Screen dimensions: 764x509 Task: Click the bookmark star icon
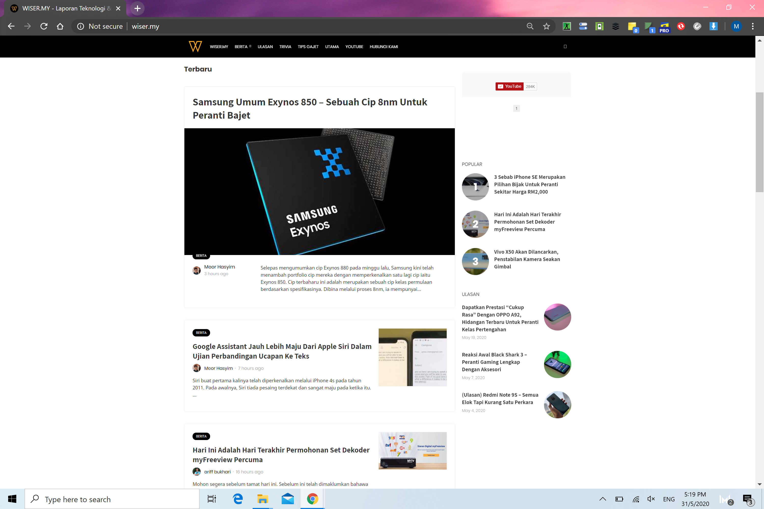[x=546, y=26]
